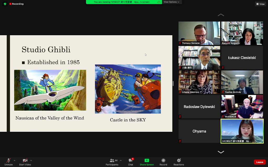Click the chat notification badge showing 1
This screenshot has width=268, height=167.
tap(133, 159)
